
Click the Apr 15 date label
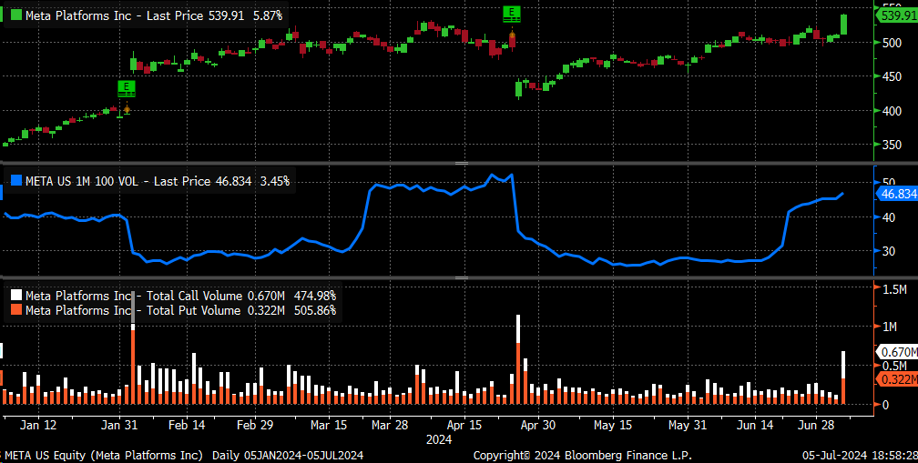pyautogui.click(x=465, y=424)
